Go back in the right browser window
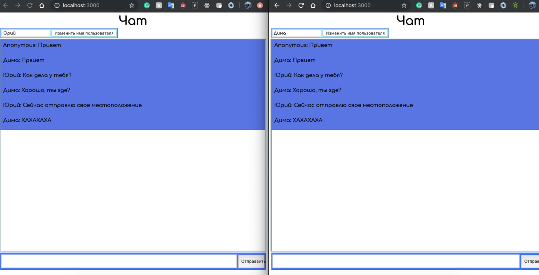The width and height of the screenshot is (539, 275). tap(277, 5)
